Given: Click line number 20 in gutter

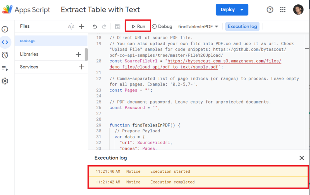Looking at the screenshot, I should 99,61.
